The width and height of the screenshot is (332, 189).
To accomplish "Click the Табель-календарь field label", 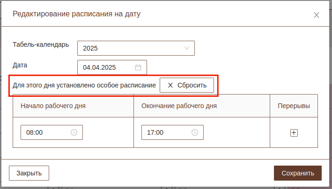I will (41, 45).
